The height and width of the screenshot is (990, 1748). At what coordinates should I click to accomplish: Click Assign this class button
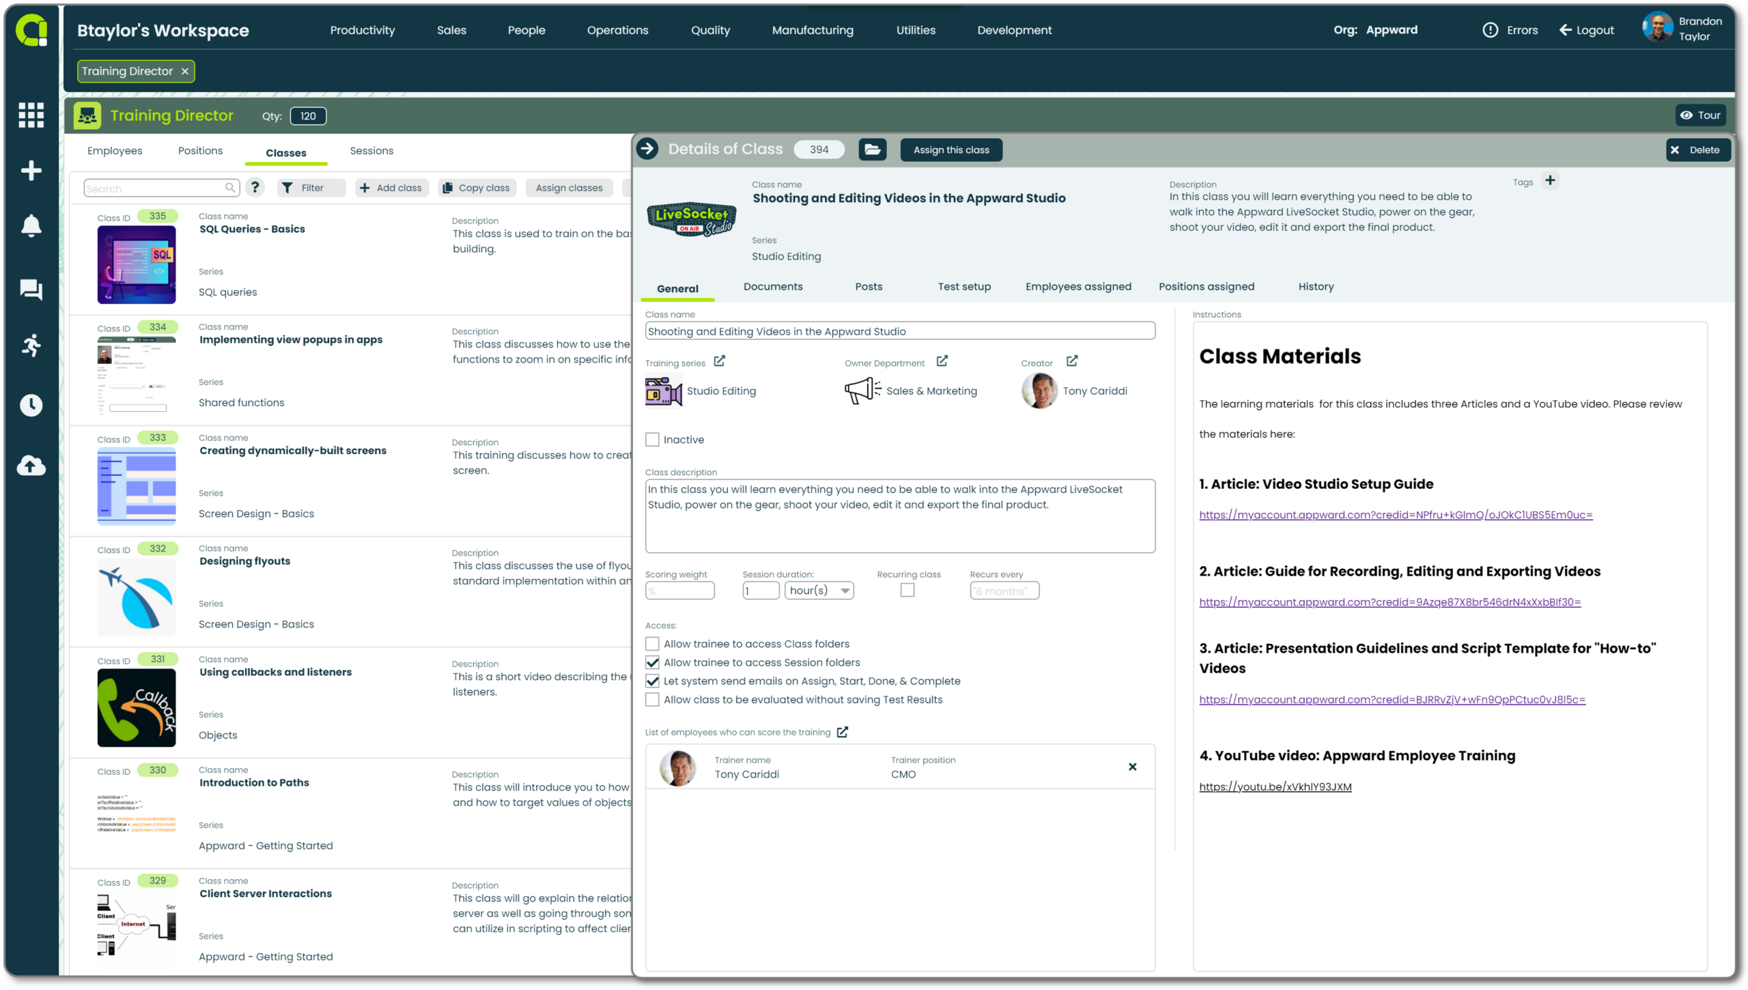click(x=951, y=150)
